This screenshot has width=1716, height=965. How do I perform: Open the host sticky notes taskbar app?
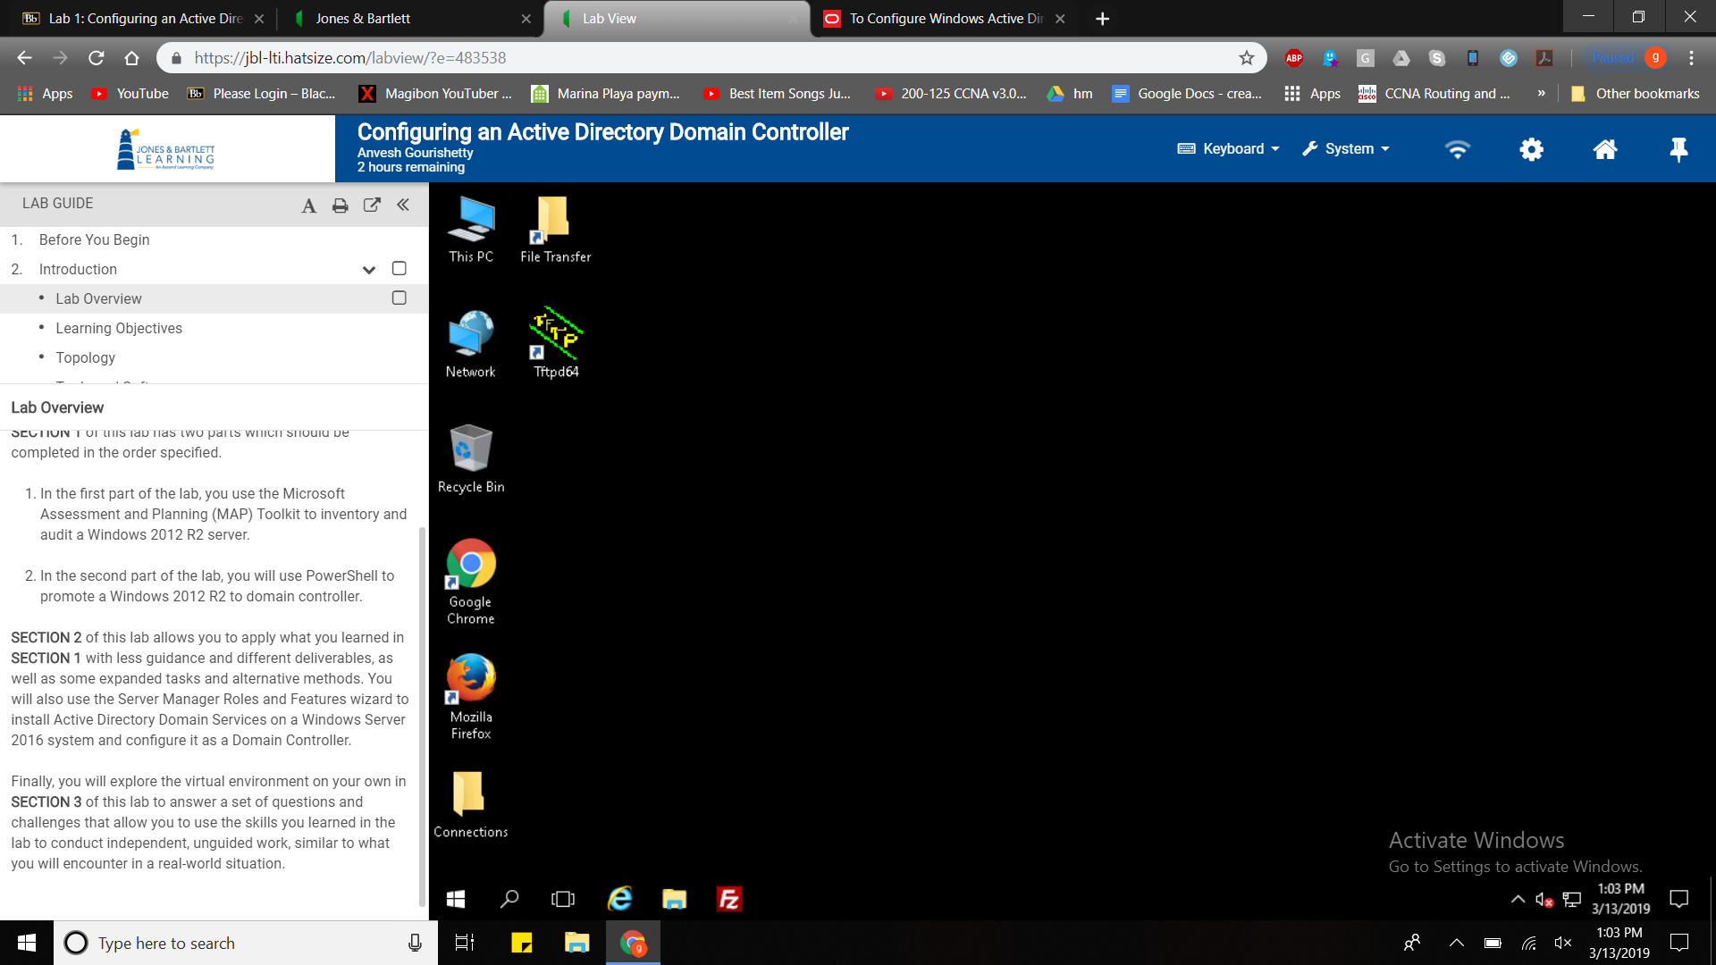[521, 943]
